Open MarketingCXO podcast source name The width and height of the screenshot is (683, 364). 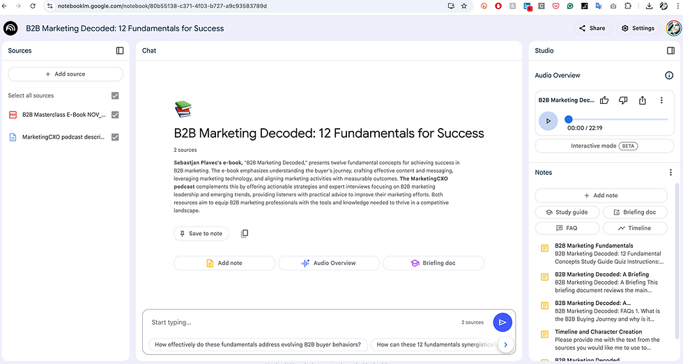(x=63, y=137)
